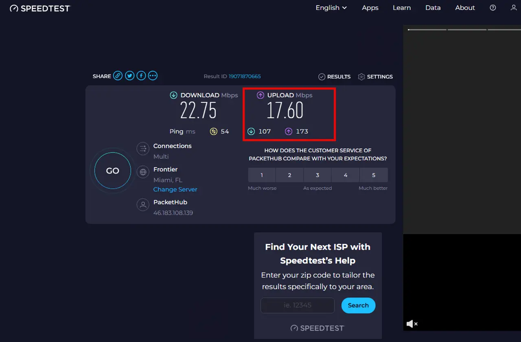Click the Speedtest logo below Search
This screenshot has height=342, width=521.
317,328
